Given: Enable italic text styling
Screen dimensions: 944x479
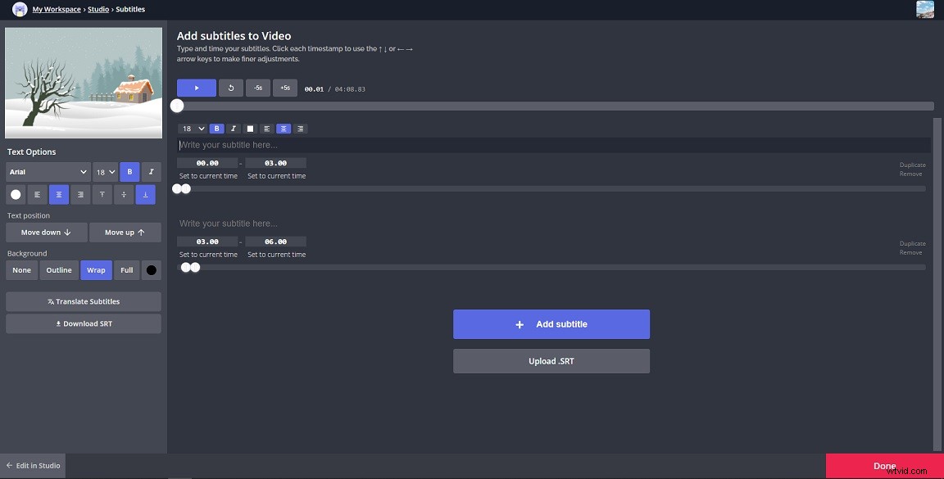Looking at the screenshot, I should 151,171.
